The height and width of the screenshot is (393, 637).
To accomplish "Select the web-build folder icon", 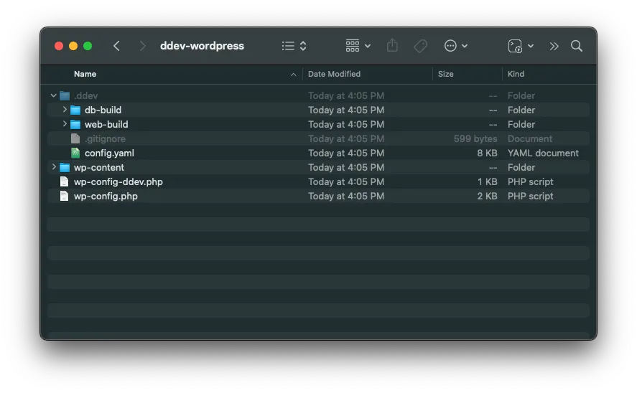I will coord(75,124).
